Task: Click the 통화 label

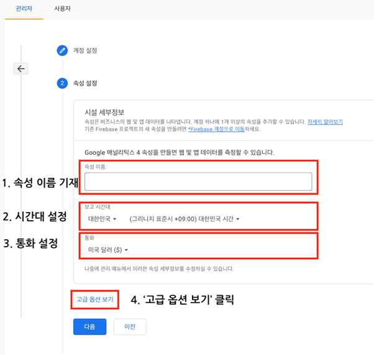Action: (x=89, y=237)
